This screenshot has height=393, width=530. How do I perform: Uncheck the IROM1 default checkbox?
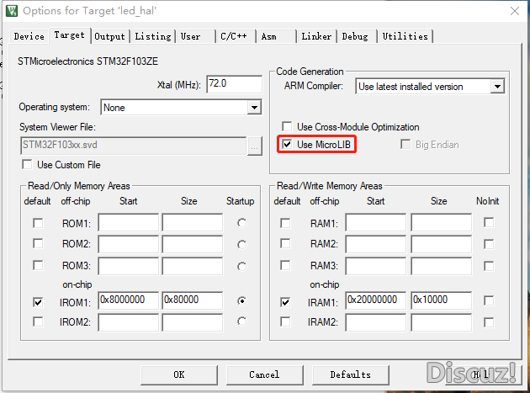[x=38, y=302]
